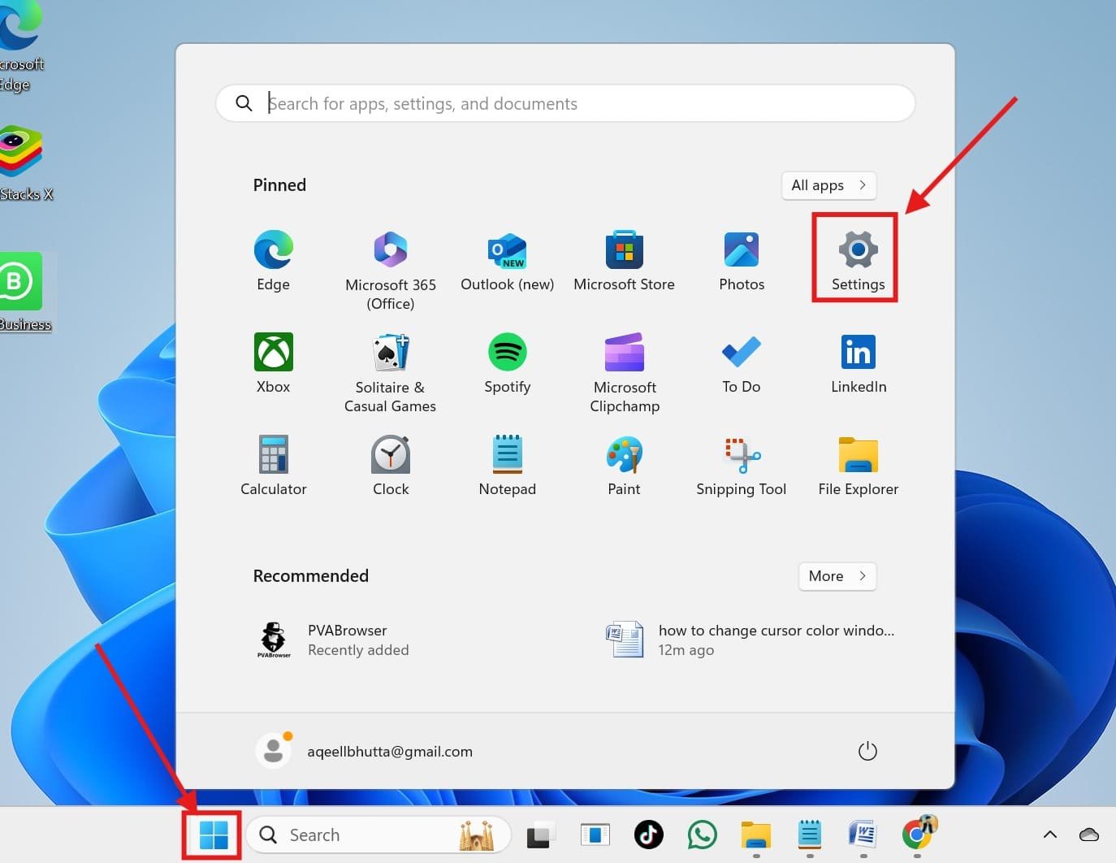Screen dimensions: 1116x863
Task: Launch Microsoft Store from pinned apps
Action: (x=624, y=260)
